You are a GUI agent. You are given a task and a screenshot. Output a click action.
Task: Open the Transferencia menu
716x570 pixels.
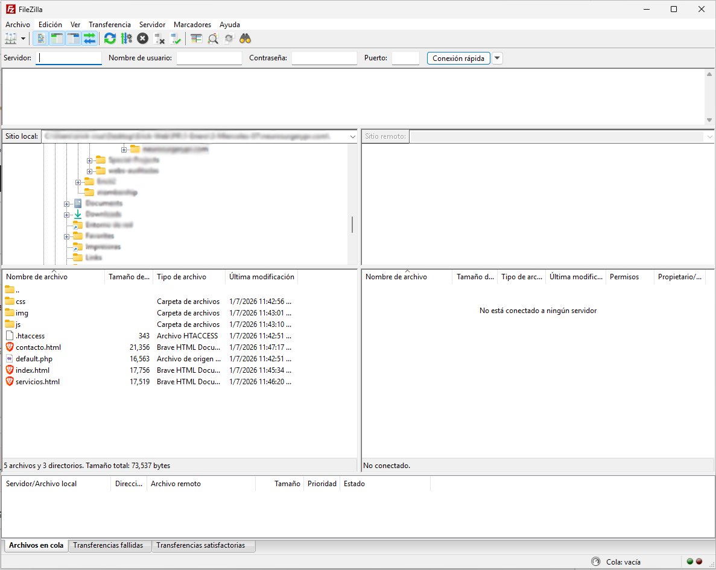point(110,25)
